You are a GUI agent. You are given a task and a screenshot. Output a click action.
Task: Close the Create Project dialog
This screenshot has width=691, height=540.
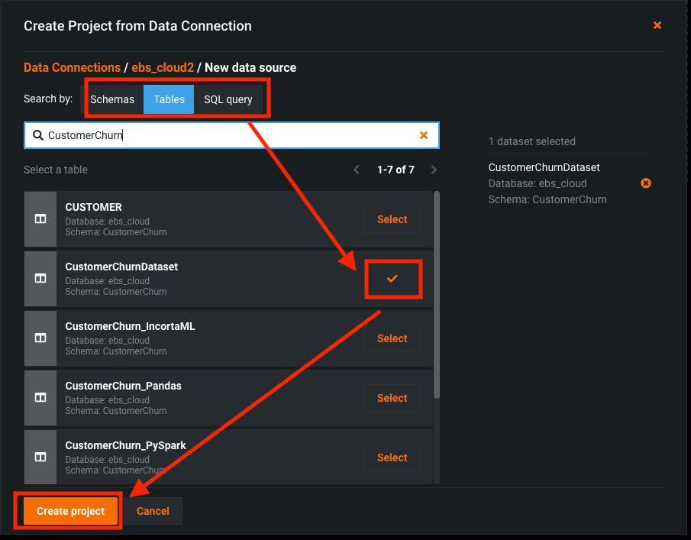(657, 26)
